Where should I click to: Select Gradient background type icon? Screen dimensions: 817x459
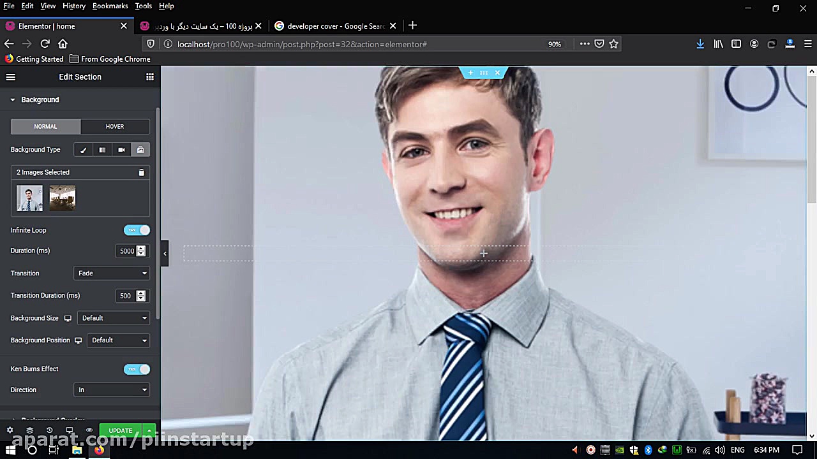click(102, 150)
